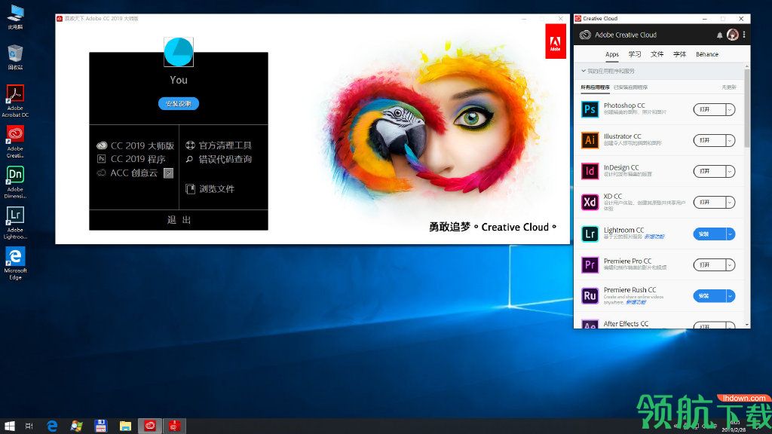This screenshot has height=434, width=772.
Task: Select the 所有应用程序 sub-tab
Action: tap(595, 87)
